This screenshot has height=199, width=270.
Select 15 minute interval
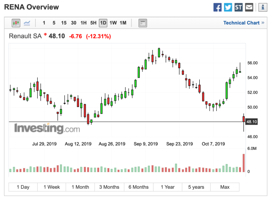[64, 23]
